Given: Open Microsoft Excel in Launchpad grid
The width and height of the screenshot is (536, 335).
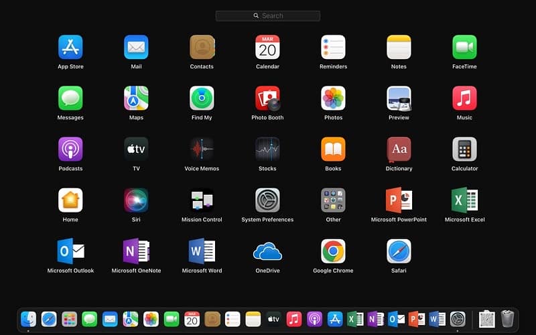Looking at the screenshot, I should click(464, 200).
